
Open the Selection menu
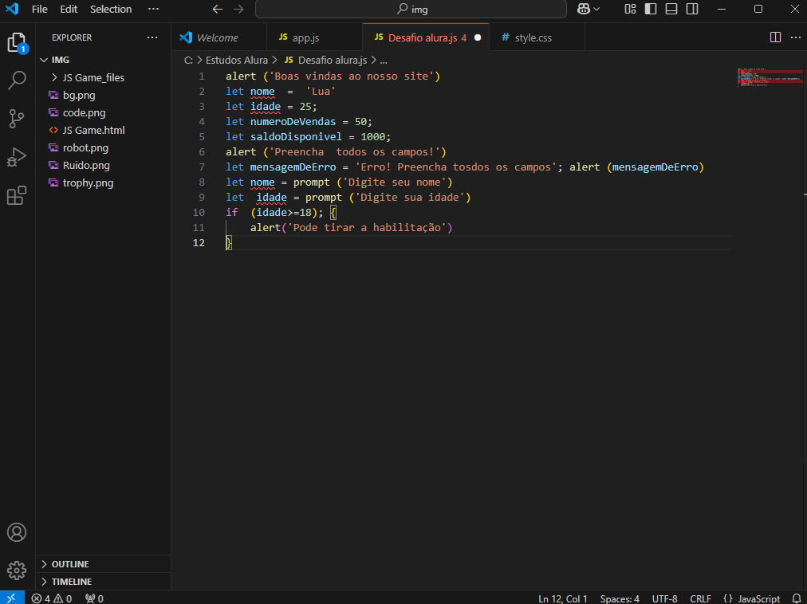click(111, 10)
